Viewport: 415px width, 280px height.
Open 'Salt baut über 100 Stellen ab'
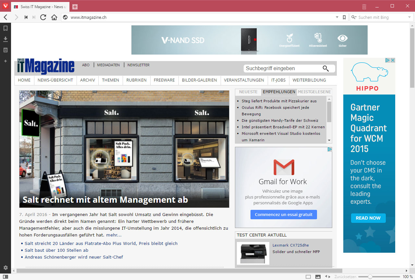(56, 250)
